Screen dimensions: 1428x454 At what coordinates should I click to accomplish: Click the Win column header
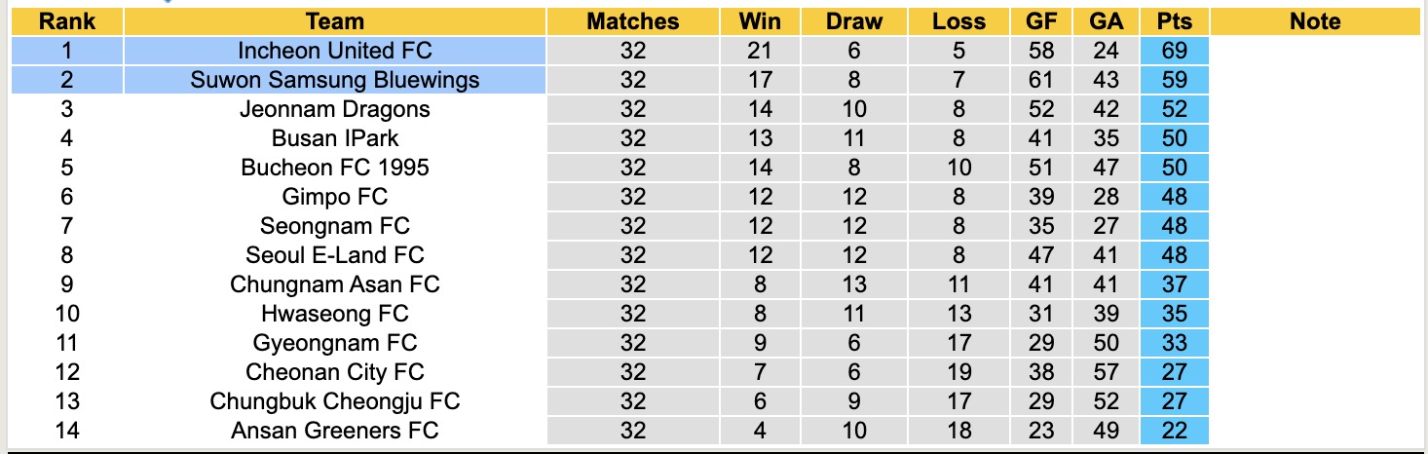coord(760,21)
